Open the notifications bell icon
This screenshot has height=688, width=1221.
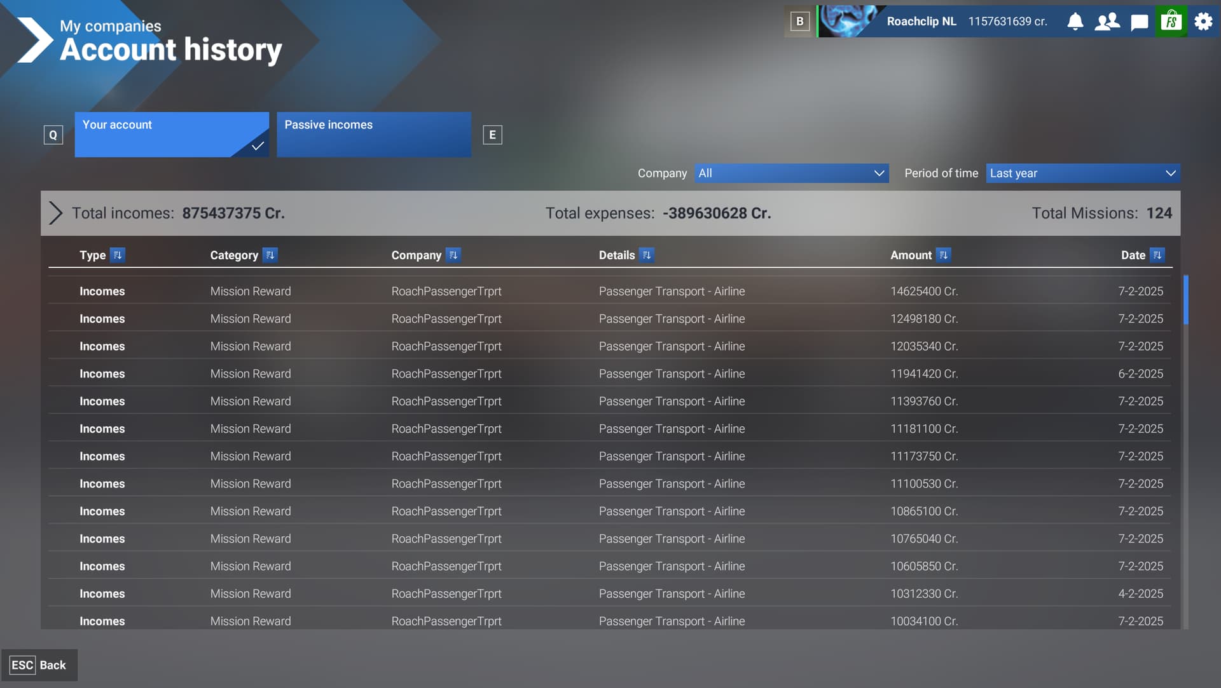pos(1075,21)
